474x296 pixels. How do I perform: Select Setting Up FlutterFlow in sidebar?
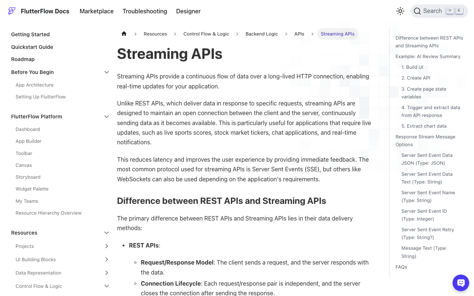[40, 97]
